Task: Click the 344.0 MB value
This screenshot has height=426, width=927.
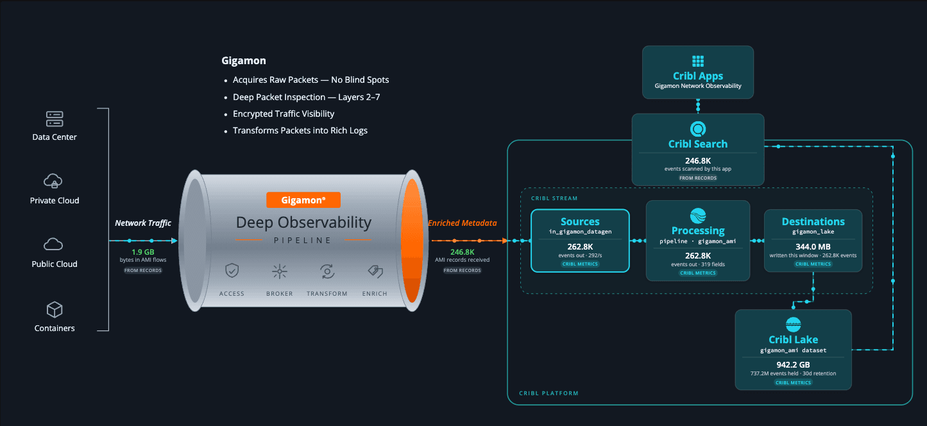Action: click(x=813, y=246)
